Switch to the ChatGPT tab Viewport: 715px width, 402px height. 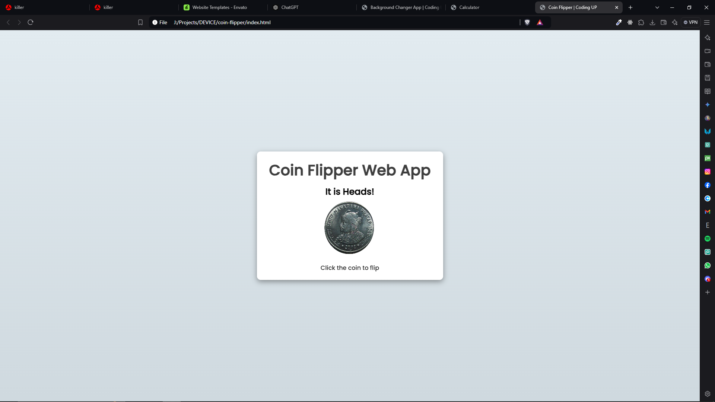(312, 7)
